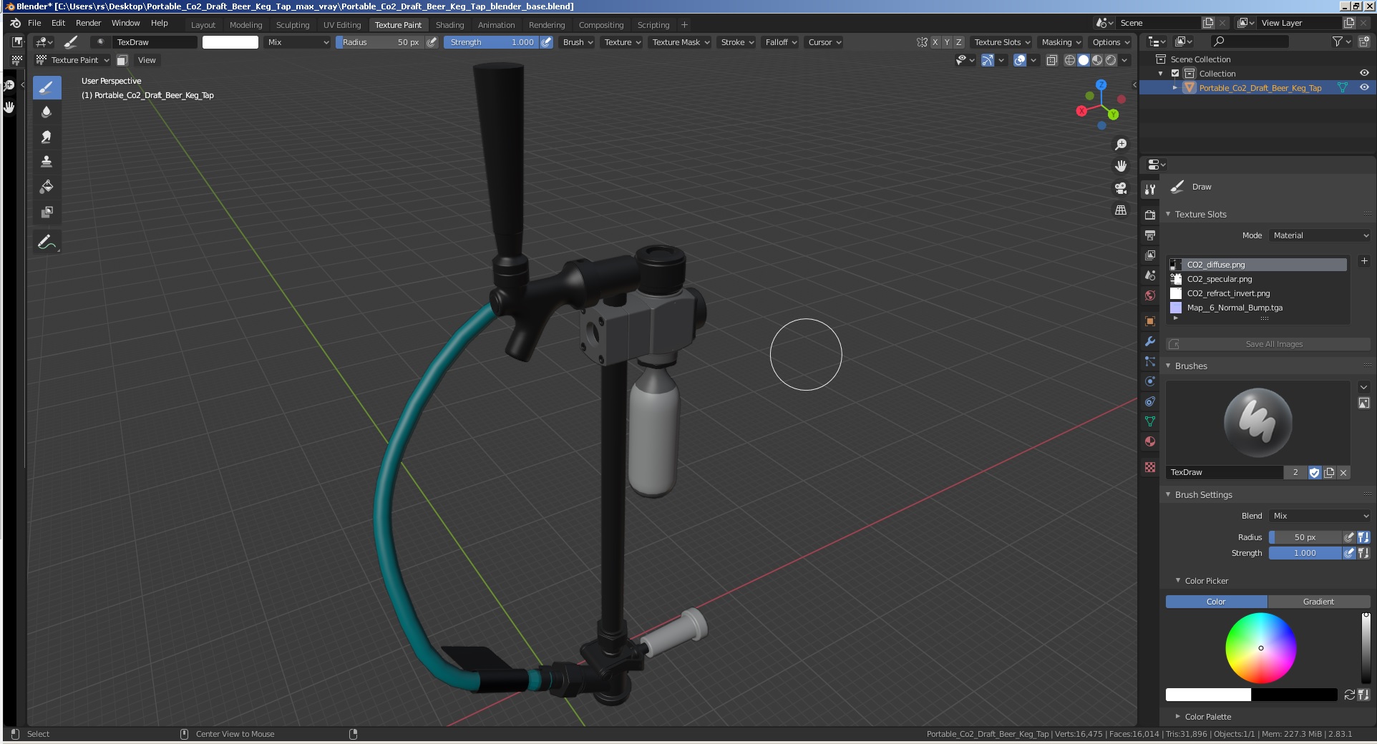Click the color wheel picker
The width and height of the screenshot is (1377, 744).
[x=1261, y=648]
